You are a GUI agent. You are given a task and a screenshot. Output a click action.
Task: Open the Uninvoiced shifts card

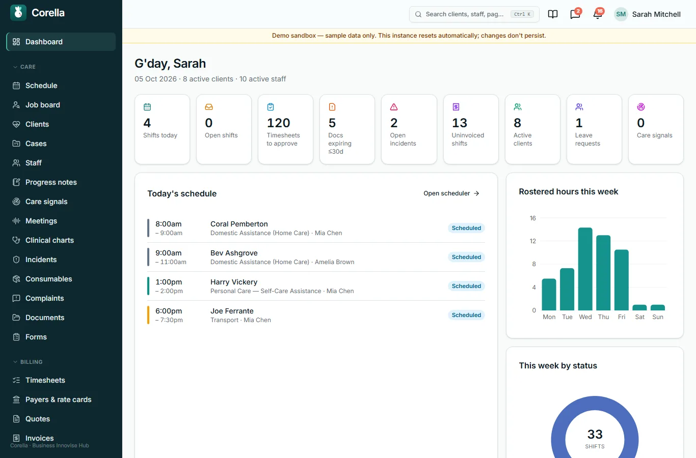point(471,129)
